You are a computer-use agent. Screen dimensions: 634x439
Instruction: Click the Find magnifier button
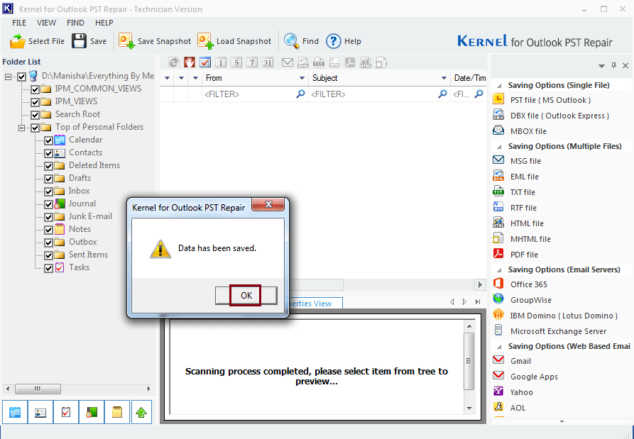pyautogui.click(x=301, y=41)
